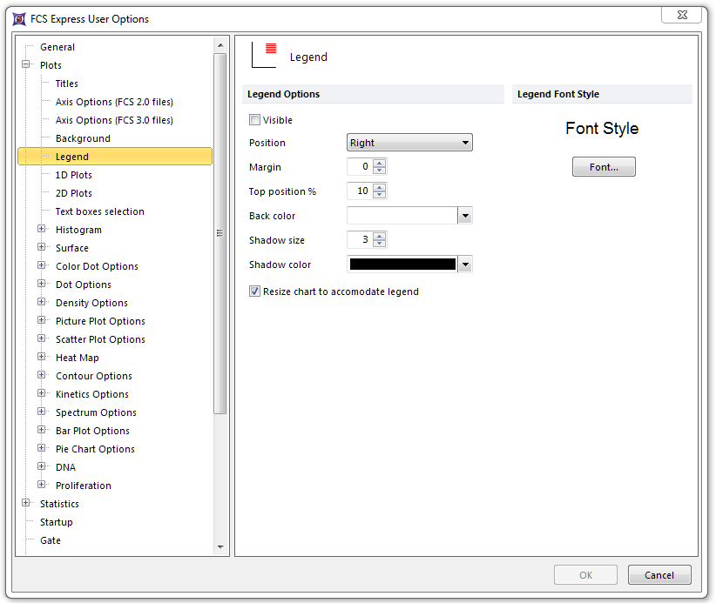The image size is (716, 603).
Task: Click the FCS Express app icon in title bar
Action: [19, 18]
